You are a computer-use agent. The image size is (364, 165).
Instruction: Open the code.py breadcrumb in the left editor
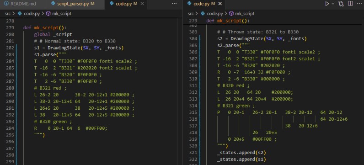coord(32,13)
